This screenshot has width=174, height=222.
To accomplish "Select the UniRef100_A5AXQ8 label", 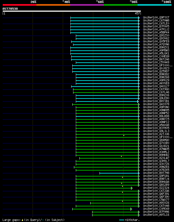I will point(156,125).
